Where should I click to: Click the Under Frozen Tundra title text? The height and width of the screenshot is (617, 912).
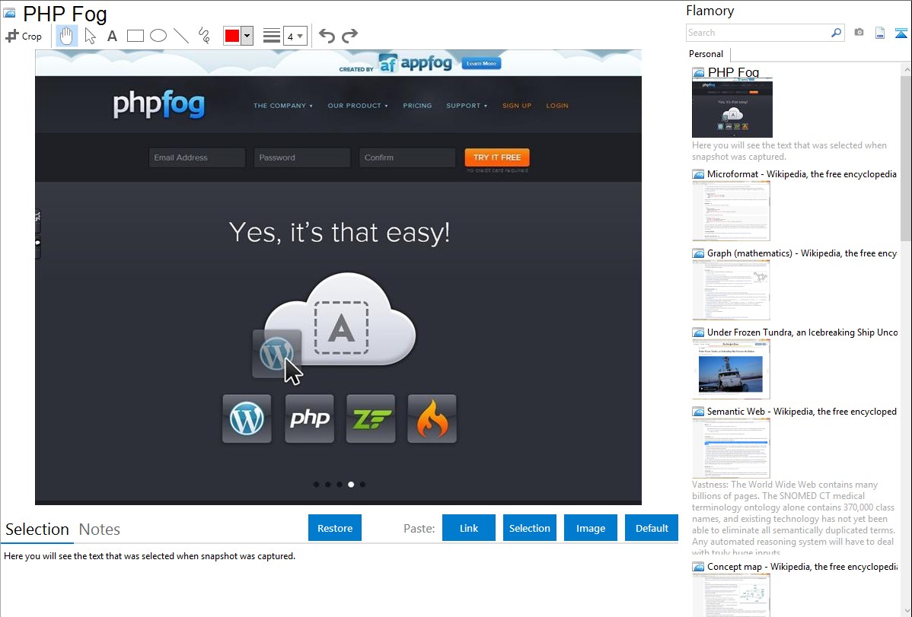[802, 332]
